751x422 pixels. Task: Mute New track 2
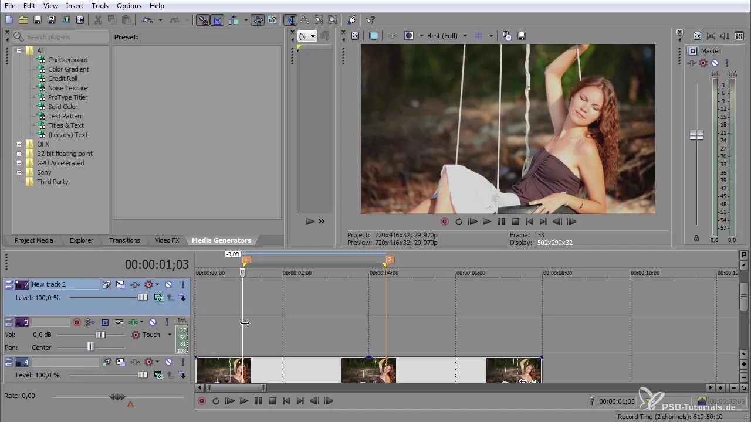(x=168, y=284)
